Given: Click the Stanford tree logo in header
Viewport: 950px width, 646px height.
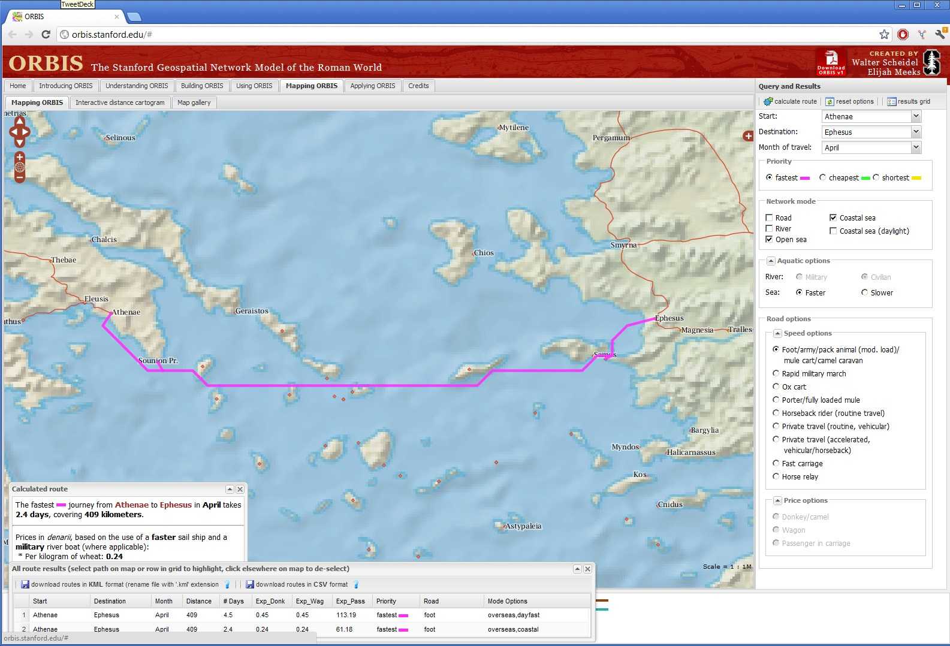Looking at the screenshot, I should pyautogui.click(x=932, y=62).
